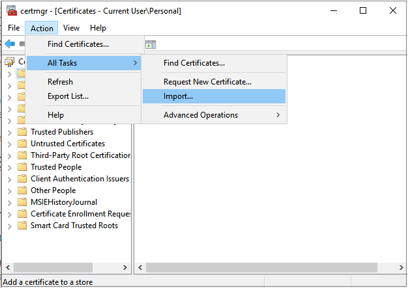Click Export List... in the Action menu
The image size is (408, 288).
click(68, 96)
